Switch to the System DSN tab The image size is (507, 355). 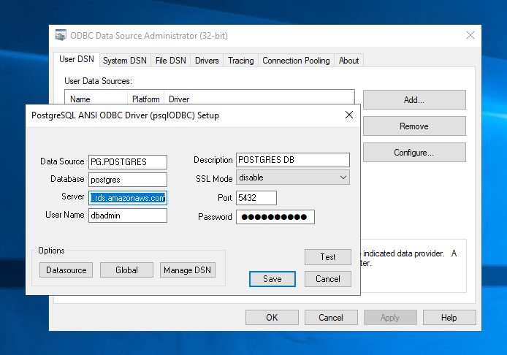click(123, 61)
